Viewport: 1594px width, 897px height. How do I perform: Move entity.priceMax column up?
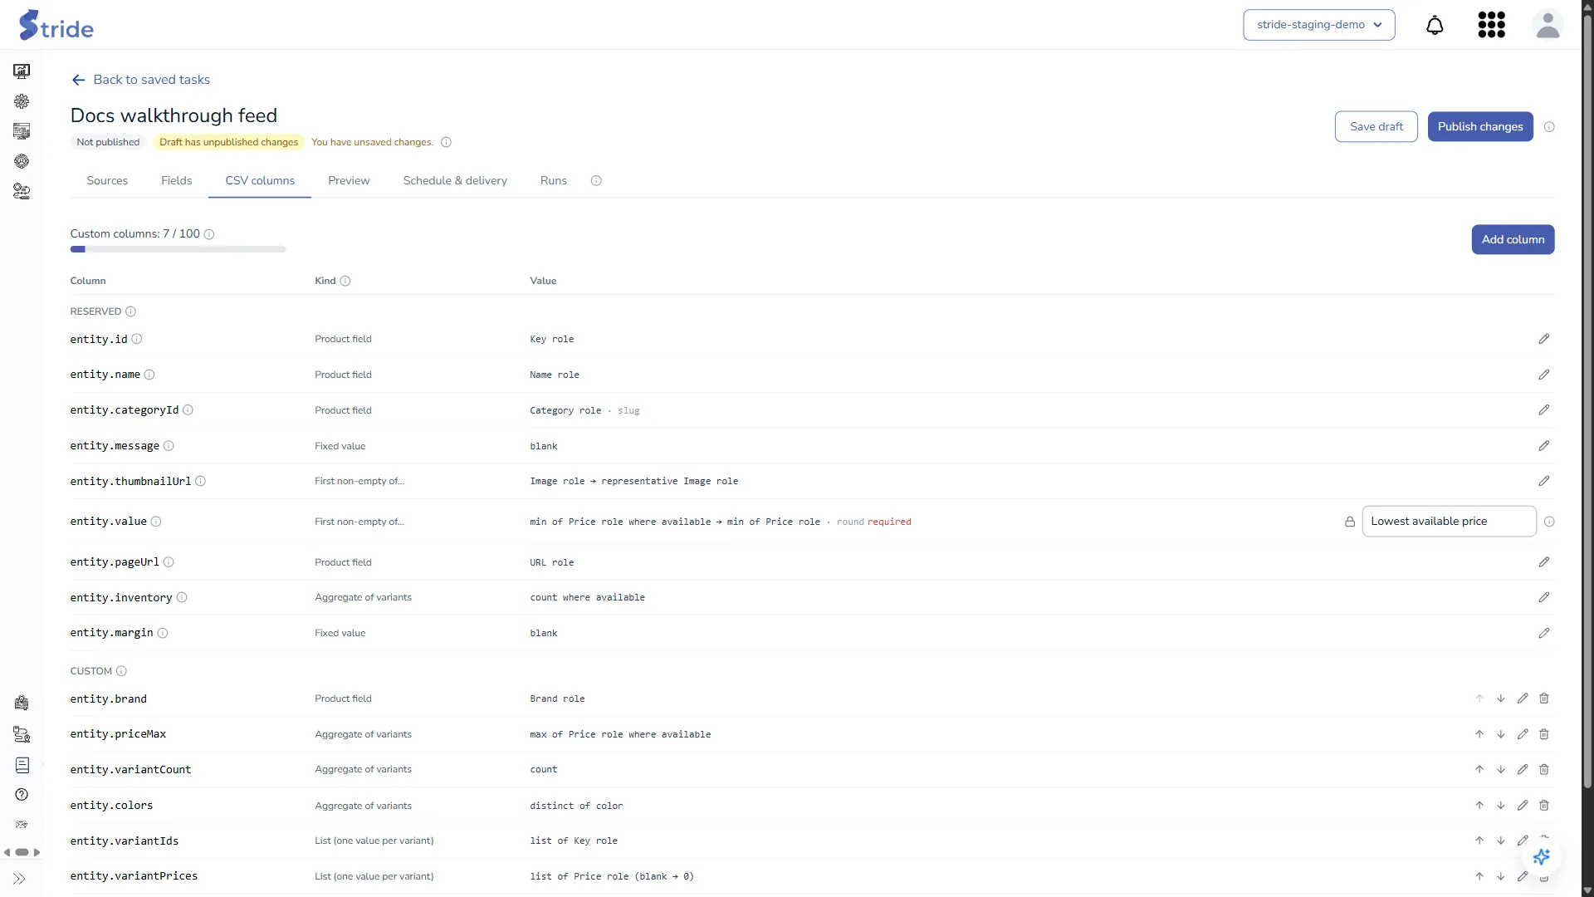(1479, 734)
